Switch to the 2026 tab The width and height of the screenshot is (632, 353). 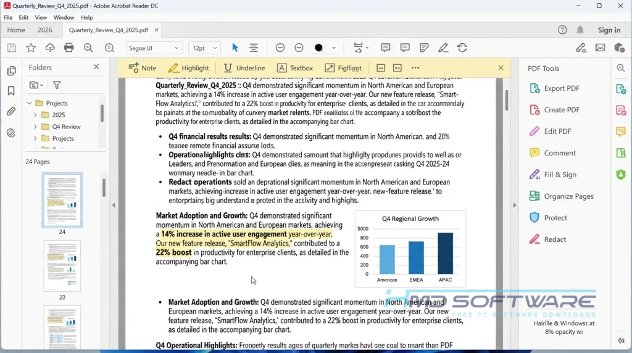44,30
